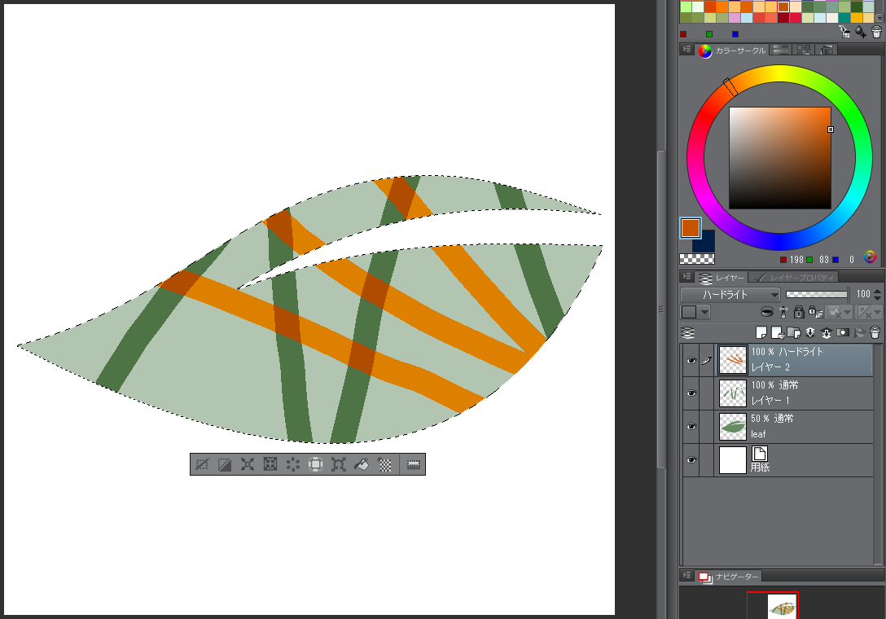Click Add color droplet icon
Image resolution: width=886 pixels, height=619 pixels.
tap(861, 33)
